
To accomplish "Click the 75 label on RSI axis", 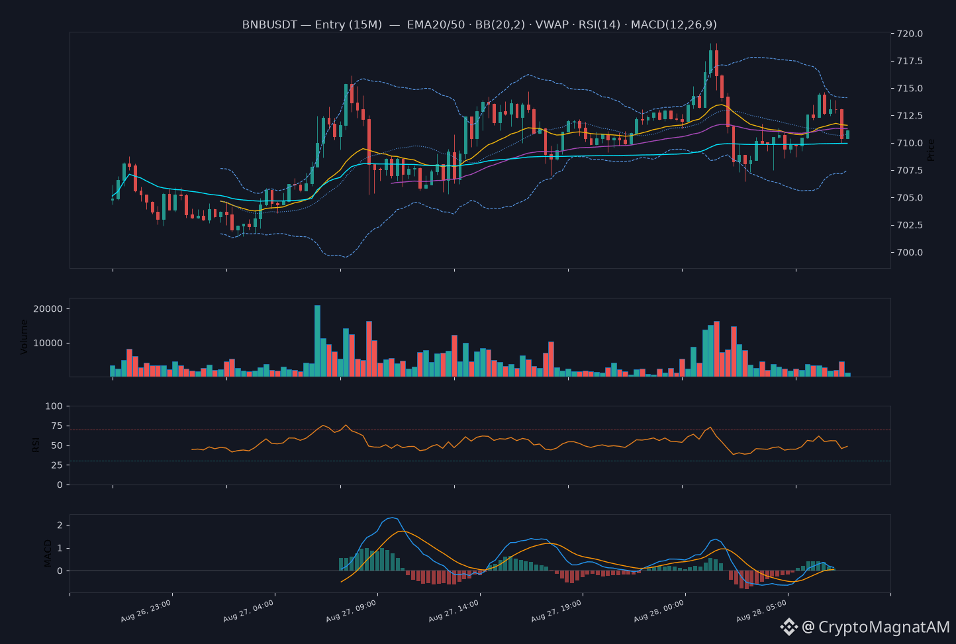I will [x=57, y=426].
